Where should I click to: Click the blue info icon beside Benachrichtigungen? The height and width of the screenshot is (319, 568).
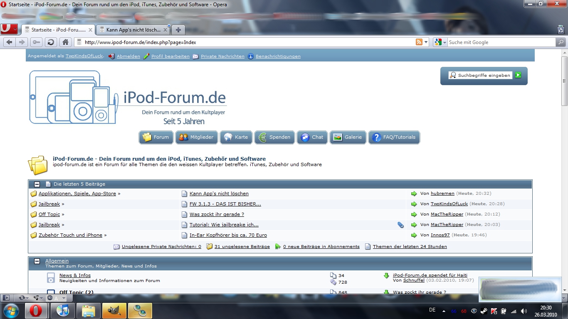[251, 56]
